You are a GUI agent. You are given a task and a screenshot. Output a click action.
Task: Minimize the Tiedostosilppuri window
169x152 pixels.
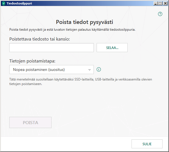coord(156,3)
